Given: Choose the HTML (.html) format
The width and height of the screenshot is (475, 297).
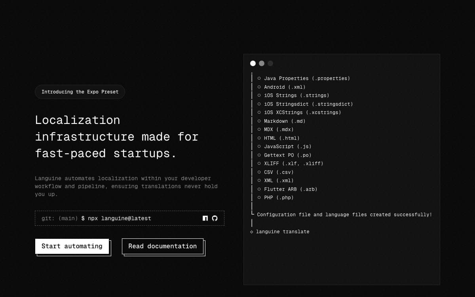Looking at the screenshot, I should click(278, 138).
